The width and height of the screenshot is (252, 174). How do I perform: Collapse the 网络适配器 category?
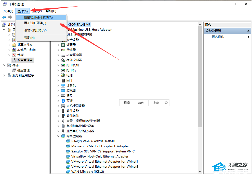(58, 136)
